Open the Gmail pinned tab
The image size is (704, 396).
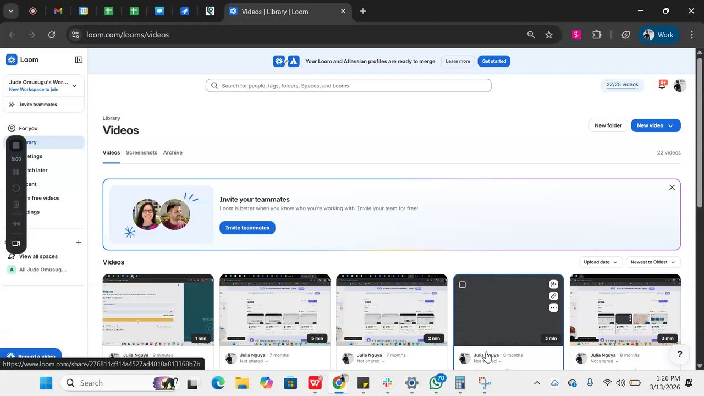[58, 11]
